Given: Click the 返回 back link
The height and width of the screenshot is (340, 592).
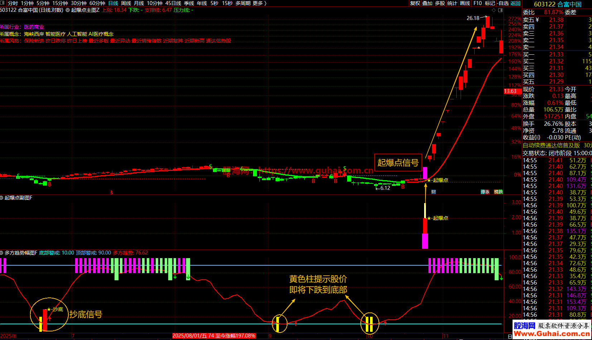Looking at the screenshot, I should click(515, 3).
